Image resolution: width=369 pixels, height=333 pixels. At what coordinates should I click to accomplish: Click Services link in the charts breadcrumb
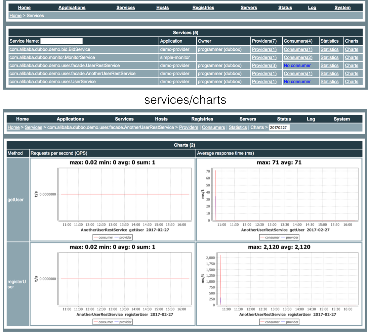(x=34, y=127)
